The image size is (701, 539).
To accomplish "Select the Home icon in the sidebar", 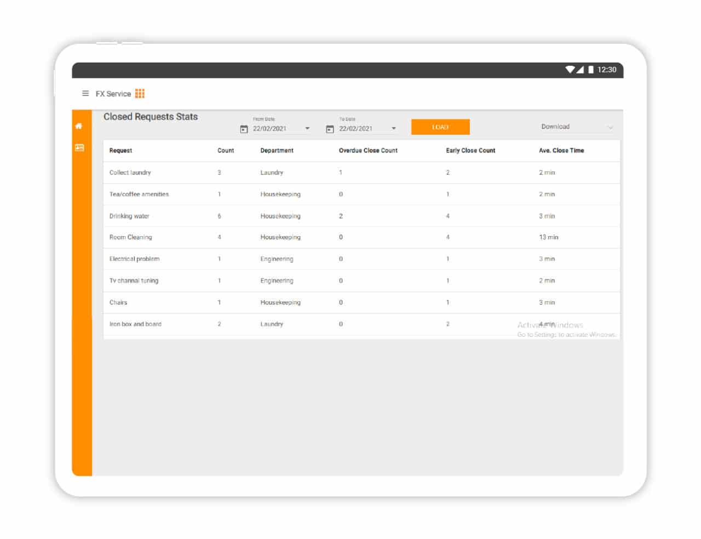I will [79, 125].
